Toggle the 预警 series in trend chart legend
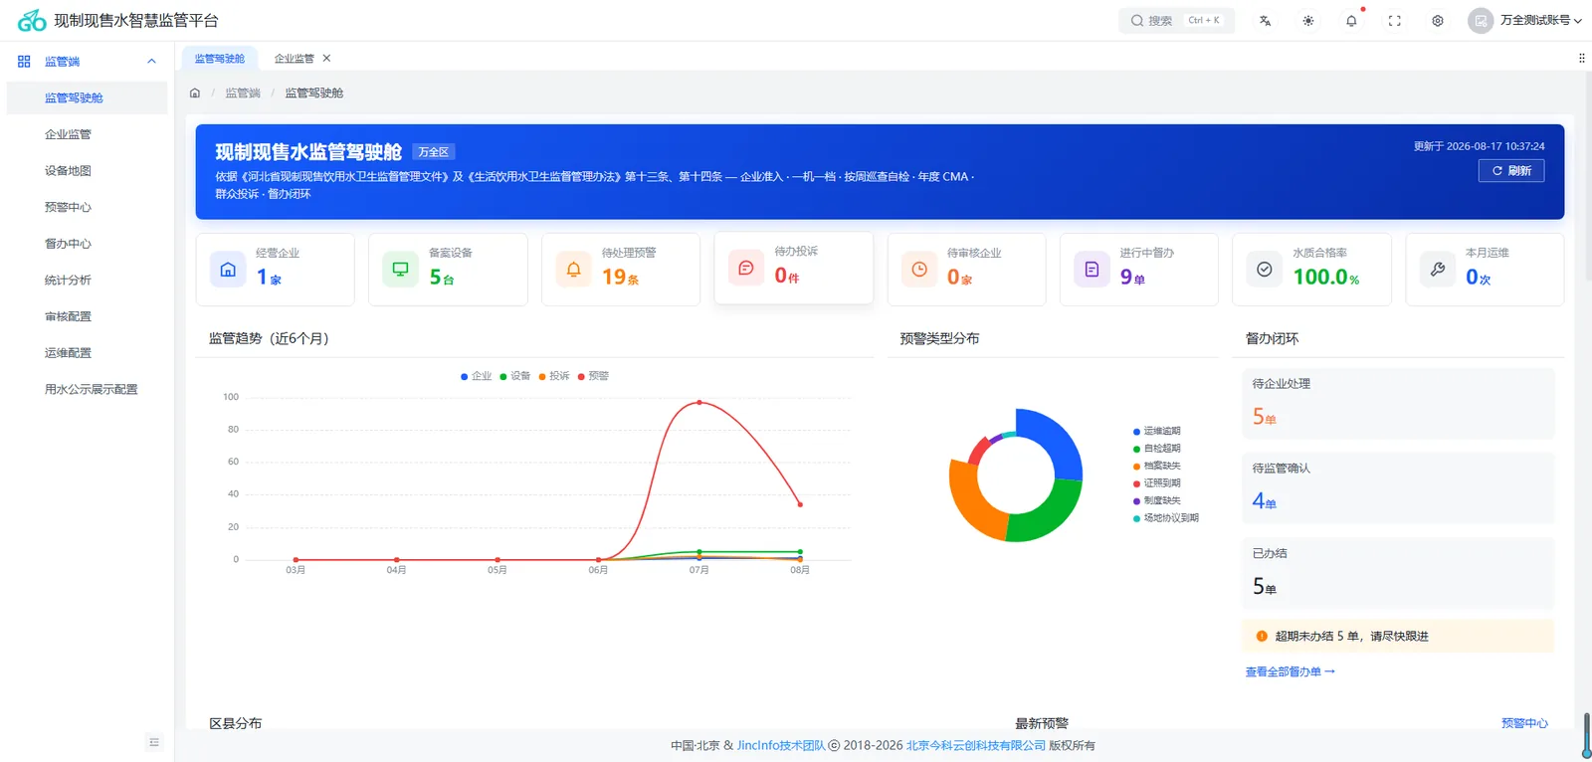1592x762 pixels. pos(593,376)
